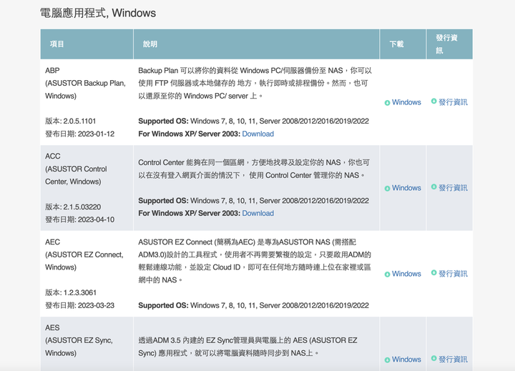This screenshot has width=515, height=371.
Task: Click the 下載 column header
Action: [x=403, y=44]
